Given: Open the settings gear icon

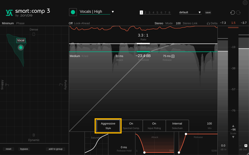Looking at the screenshot, I should click(245, 3).
